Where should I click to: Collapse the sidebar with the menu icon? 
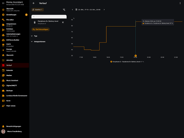[3, 3]
